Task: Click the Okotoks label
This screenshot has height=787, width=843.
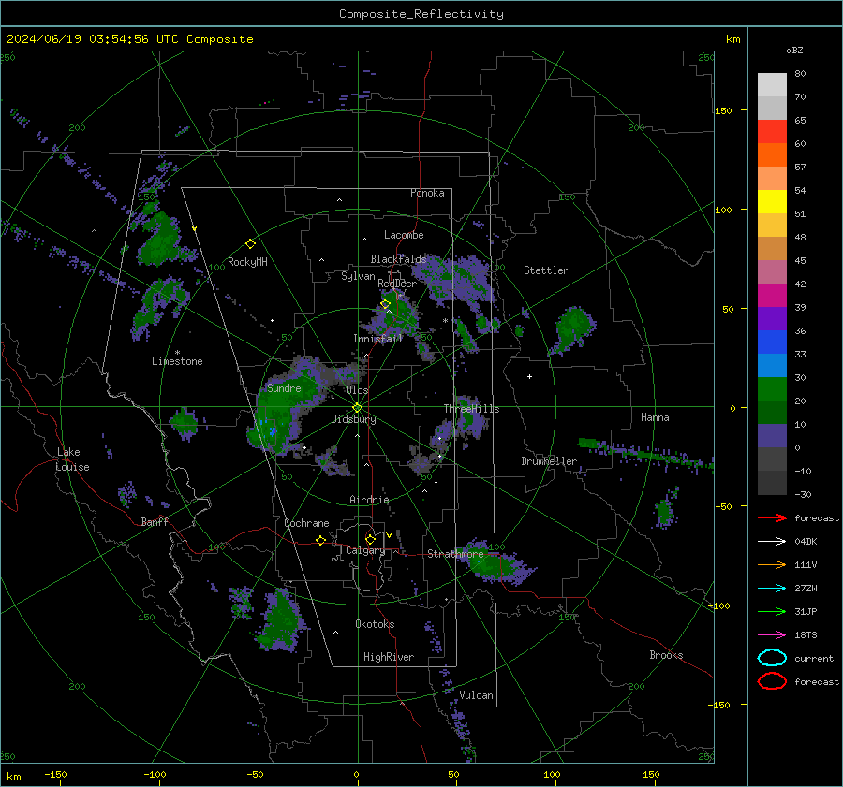Action: click(x=376, y=624)
